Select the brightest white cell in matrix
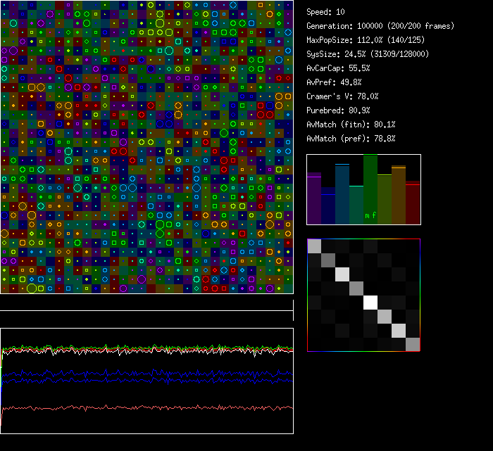The width and height of the screenshot is (493, 451). pos(370,303)
